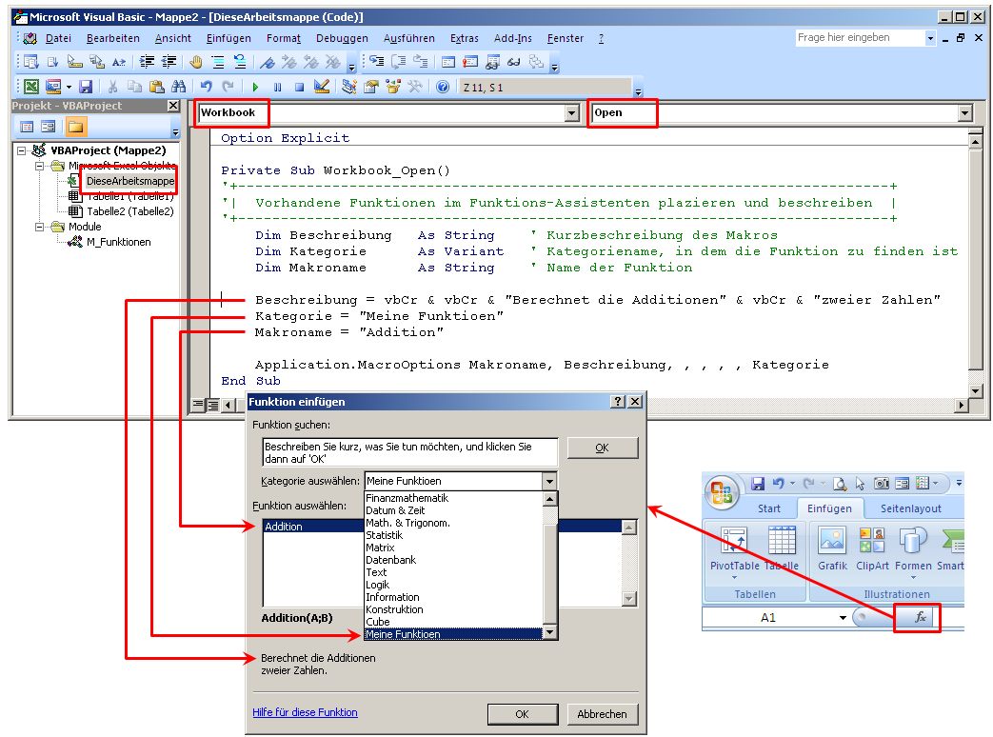
Task: Save workbook from Excel quick access toolbar
Action: 758,484
